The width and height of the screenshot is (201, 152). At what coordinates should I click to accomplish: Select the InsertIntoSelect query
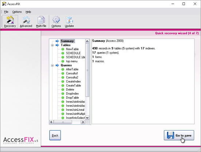(x=76, y=118)
